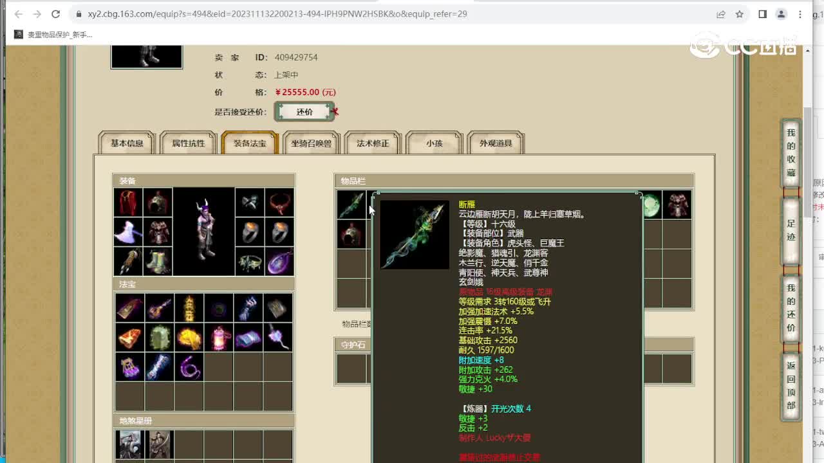Open the 基本信息 tab

127,143
